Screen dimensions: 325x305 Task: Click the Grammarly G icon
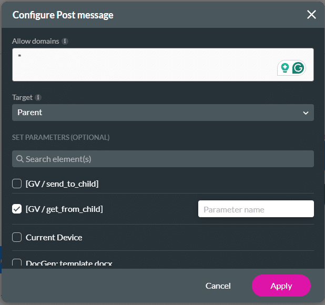coord(299,67)
